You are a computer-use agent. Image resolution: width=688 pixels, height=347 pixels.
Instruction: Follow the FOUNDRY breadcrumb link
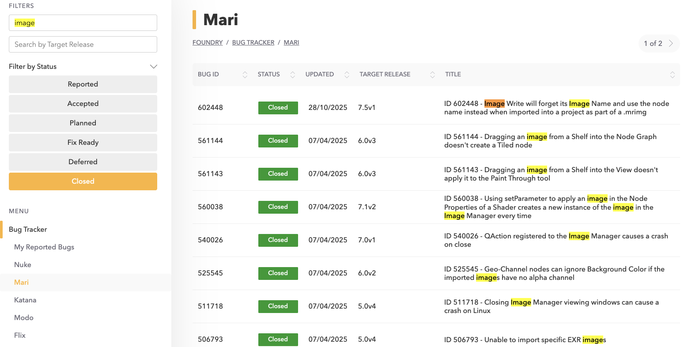(x=208, y=42)
